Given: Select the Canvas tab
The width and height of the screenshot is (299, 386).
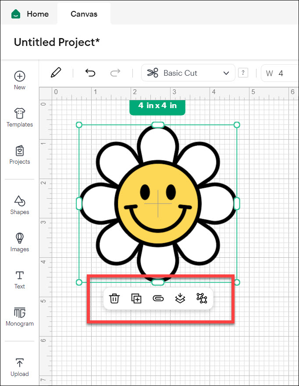Looking at the screenshot, I should click(84, 14).
